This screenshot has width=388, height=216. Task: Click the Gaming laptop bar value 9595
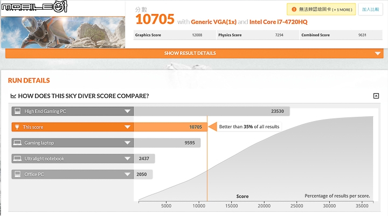click(190, 143)
